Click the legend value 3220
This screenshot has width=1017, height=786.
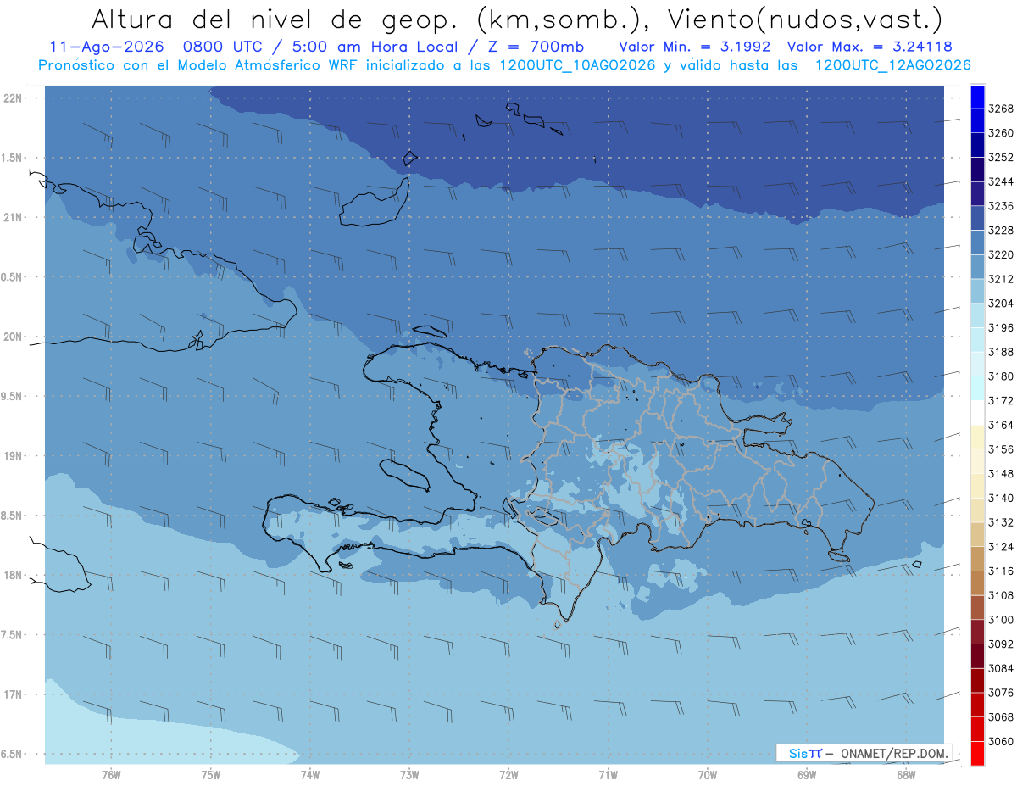click(1000, 255)
